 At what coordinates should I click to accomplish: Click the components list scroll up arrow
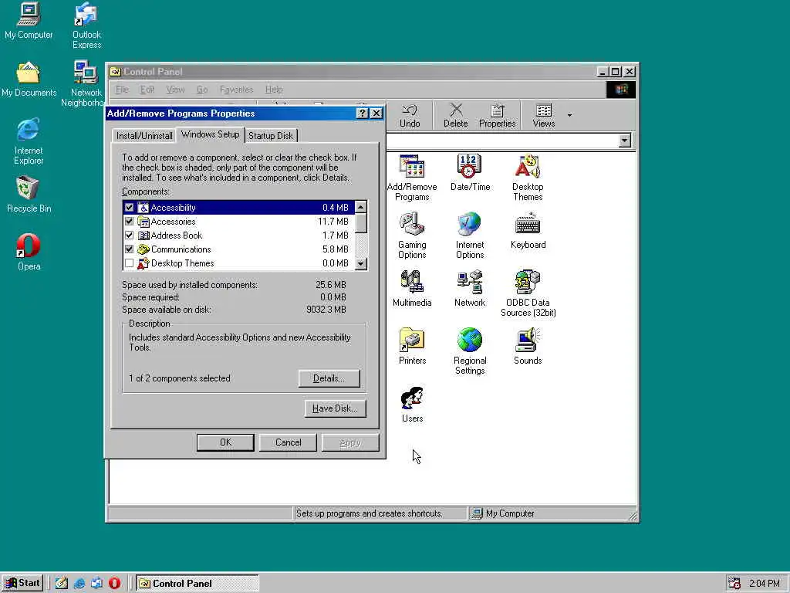pyautogui.click(x=361, y=207)
